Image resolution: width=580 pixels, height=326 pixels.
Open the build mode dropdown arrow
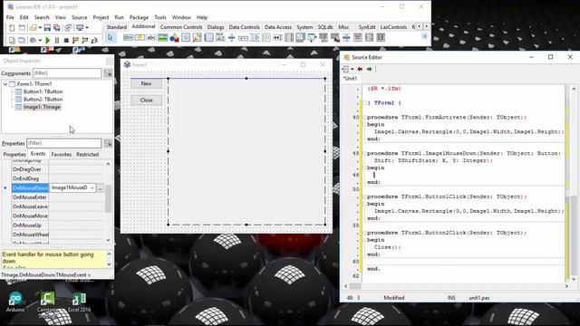[40, 40]
